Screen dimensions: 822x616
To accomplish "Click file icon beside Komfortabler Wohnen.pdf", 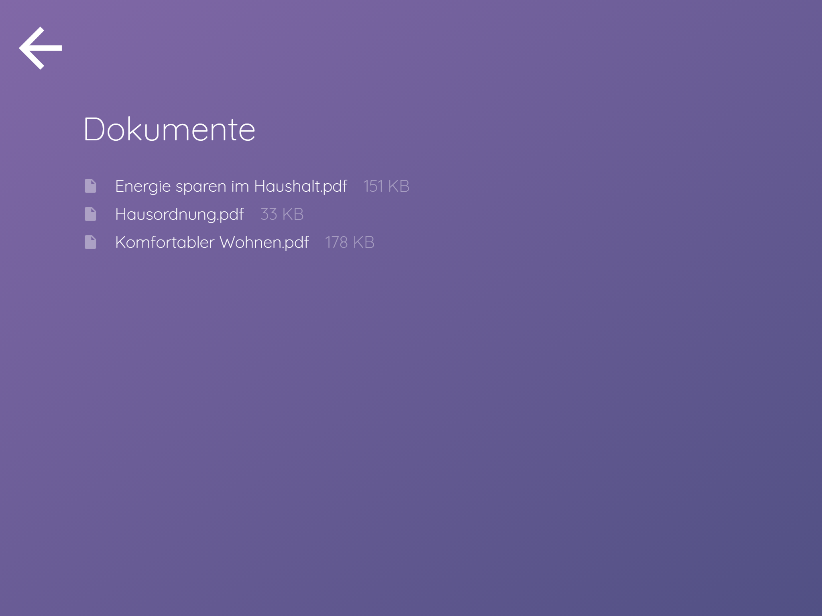I will click(x=90, y=242).
